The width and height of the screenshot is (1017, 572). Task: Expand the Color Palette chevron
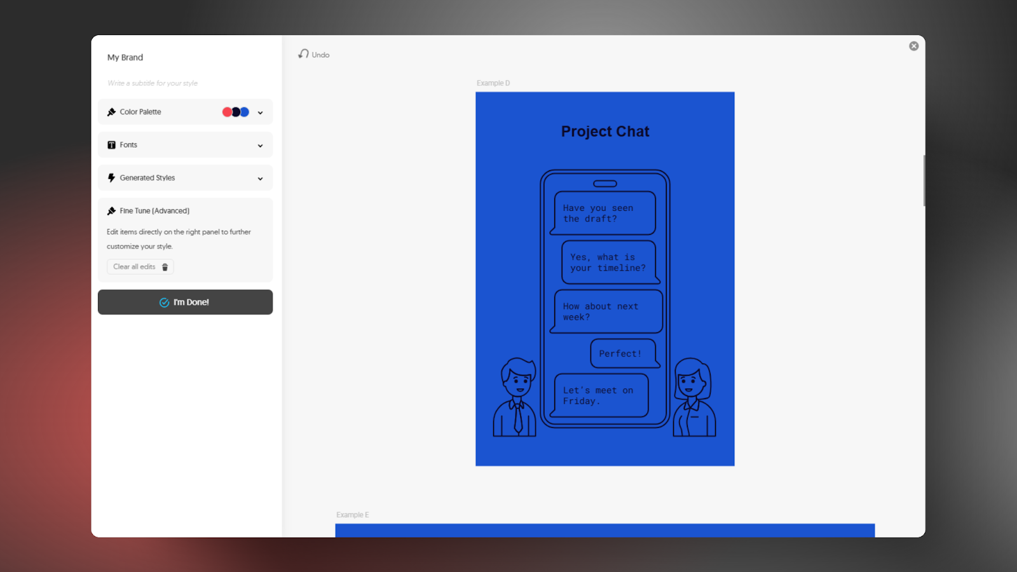260,112
